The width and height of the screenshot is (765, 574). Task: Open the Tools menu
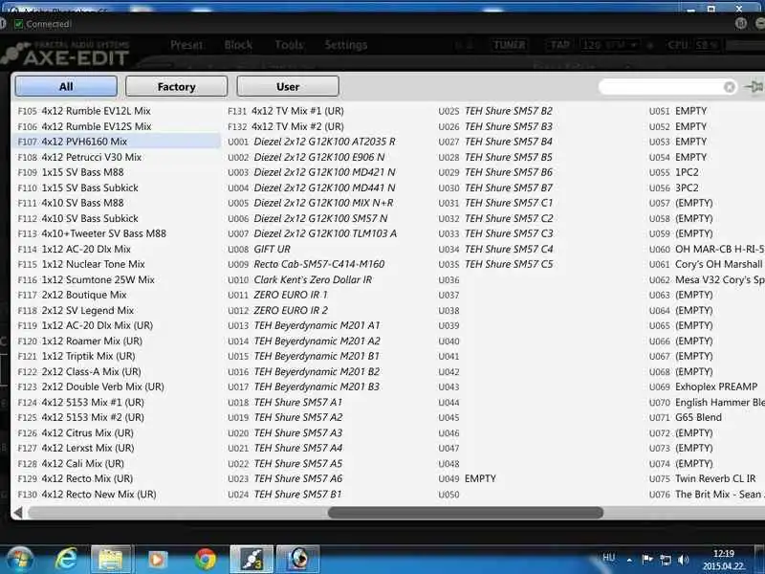tap(289, 45)
